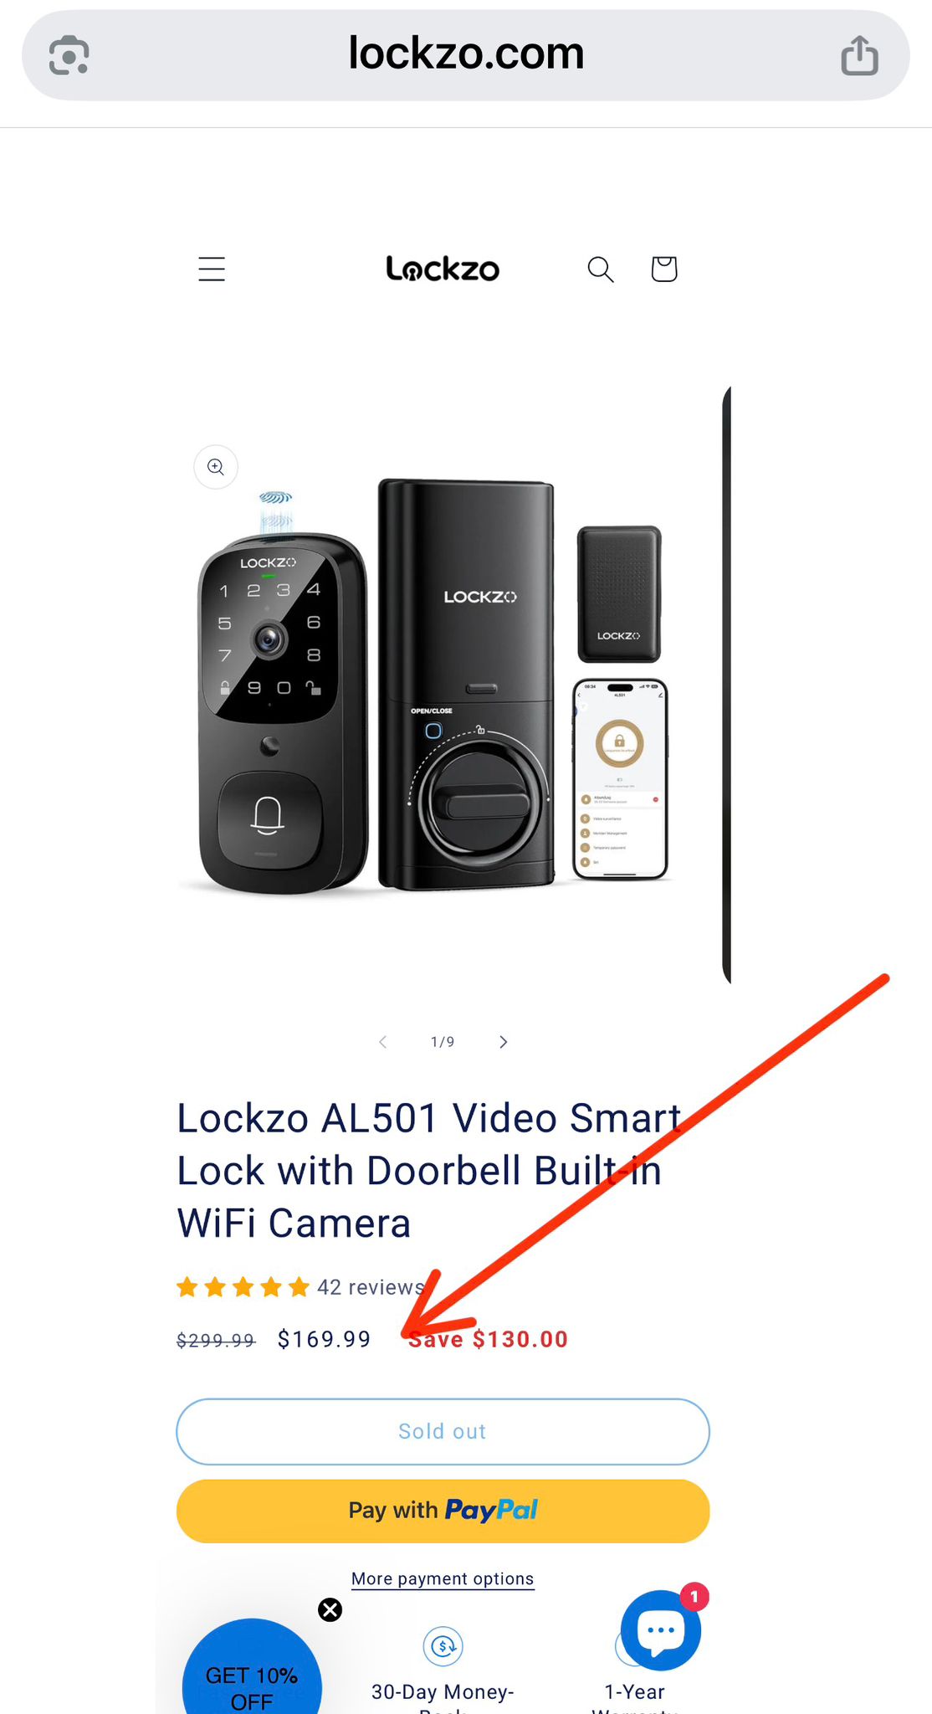The height and width of the screenshot is (1714, 932).
Task: Click the zoom-in magnifier on product image
Action: click(x=216, y=466)
